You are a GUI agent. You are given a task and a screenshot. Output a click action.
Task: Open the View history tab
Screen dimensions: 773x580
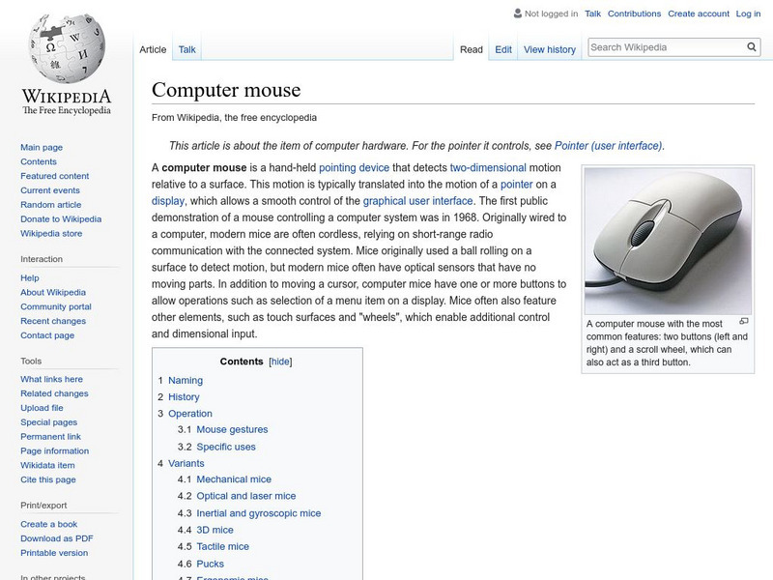click(550, 50)
